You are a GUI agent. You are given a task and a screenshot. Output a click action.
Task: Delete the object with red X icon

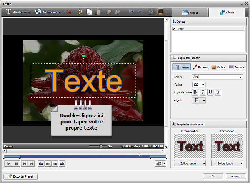point(69,12)
